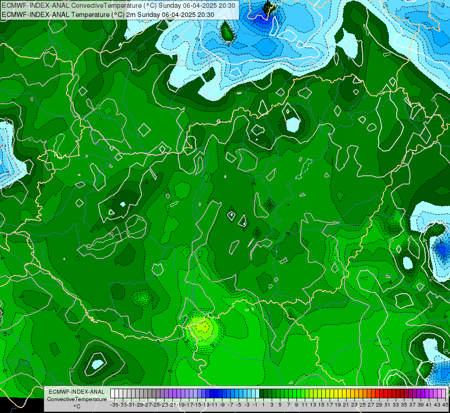This screenshot has width=450, height=413.
Task: Click the 'Temperature (°C) 2m' title line
Action: pos(108,15)
